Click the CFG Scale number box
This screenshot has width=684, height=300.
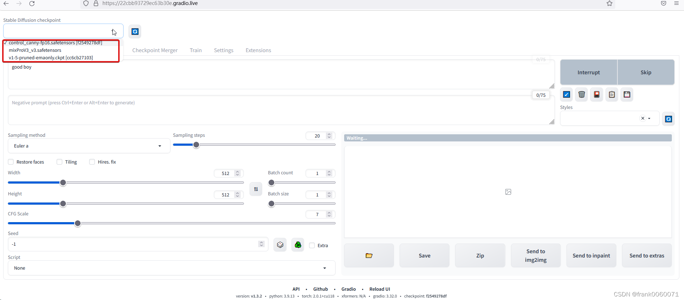321,214
